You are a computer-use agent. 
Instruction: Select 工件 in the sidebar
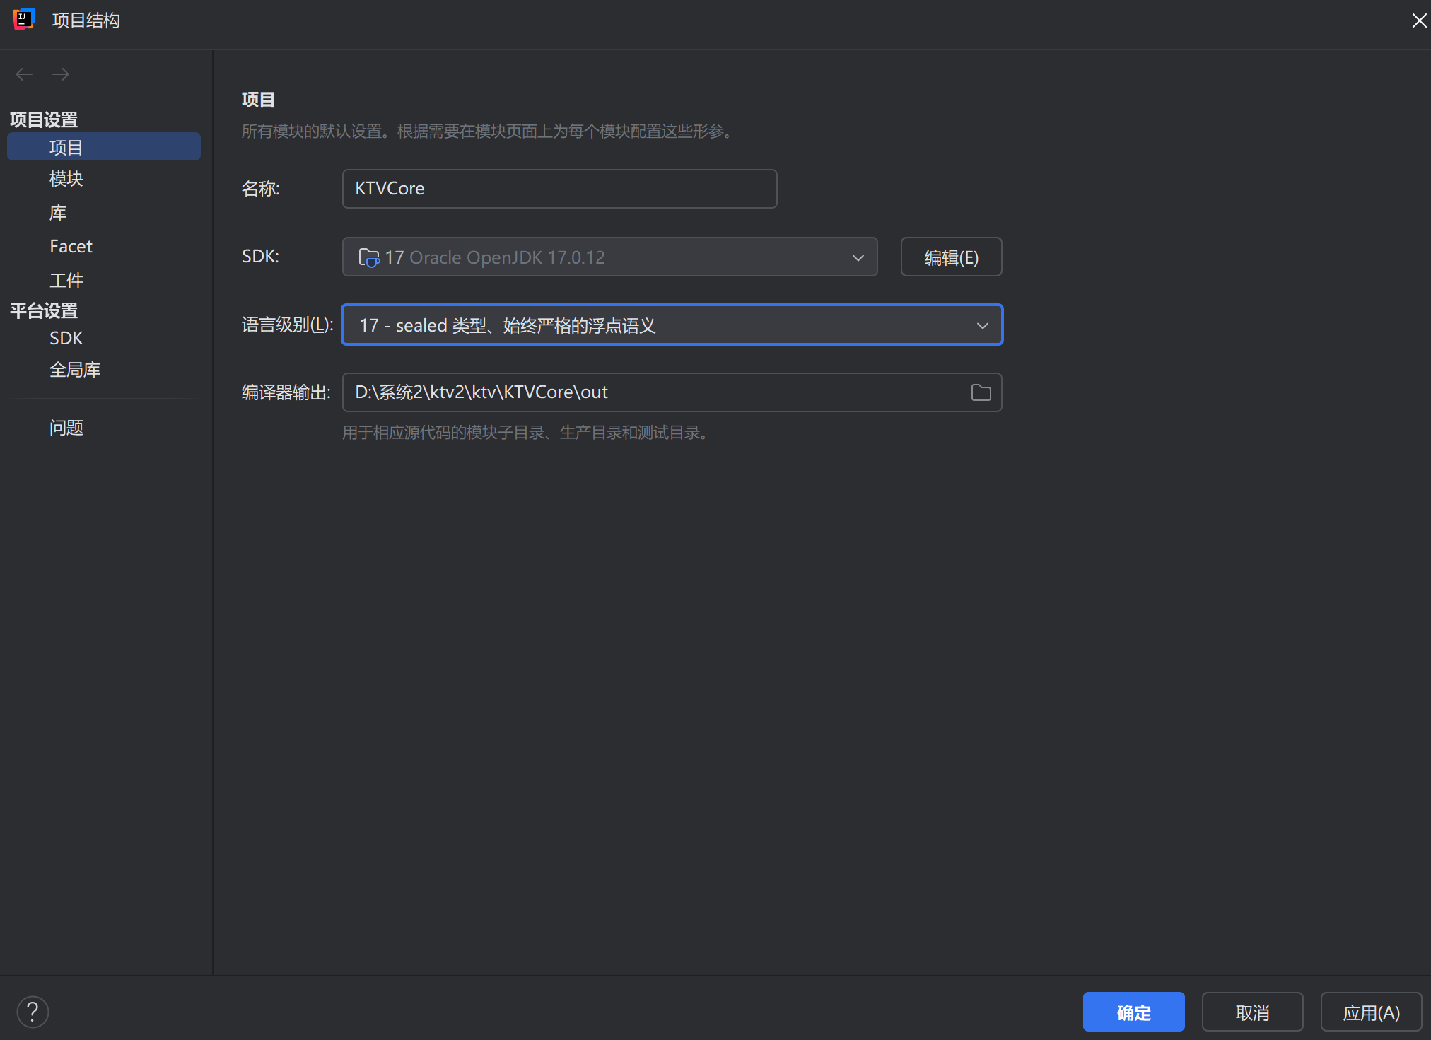tap(66, 281)
